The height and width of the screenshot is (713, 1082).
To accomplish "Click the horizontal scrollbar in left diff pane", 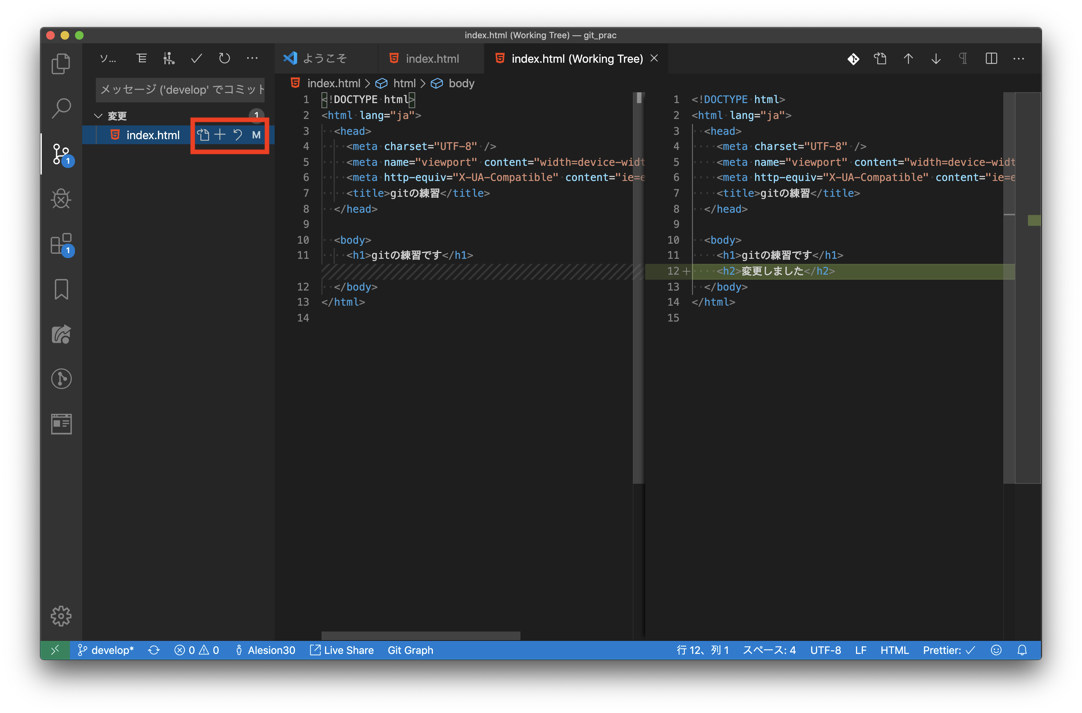I will [421, 635].
